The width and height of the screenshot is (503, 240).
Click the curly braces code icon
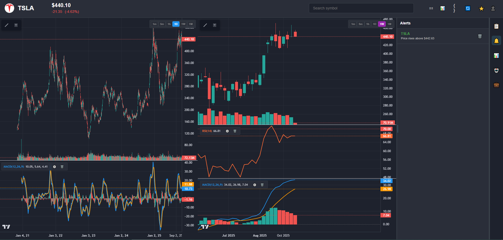454,8
